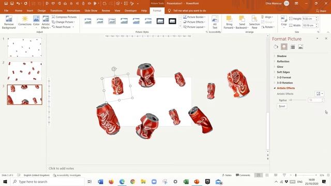331x186 pixels.
Task: Click the rotation handle of selected can
Action: (114, 69)
